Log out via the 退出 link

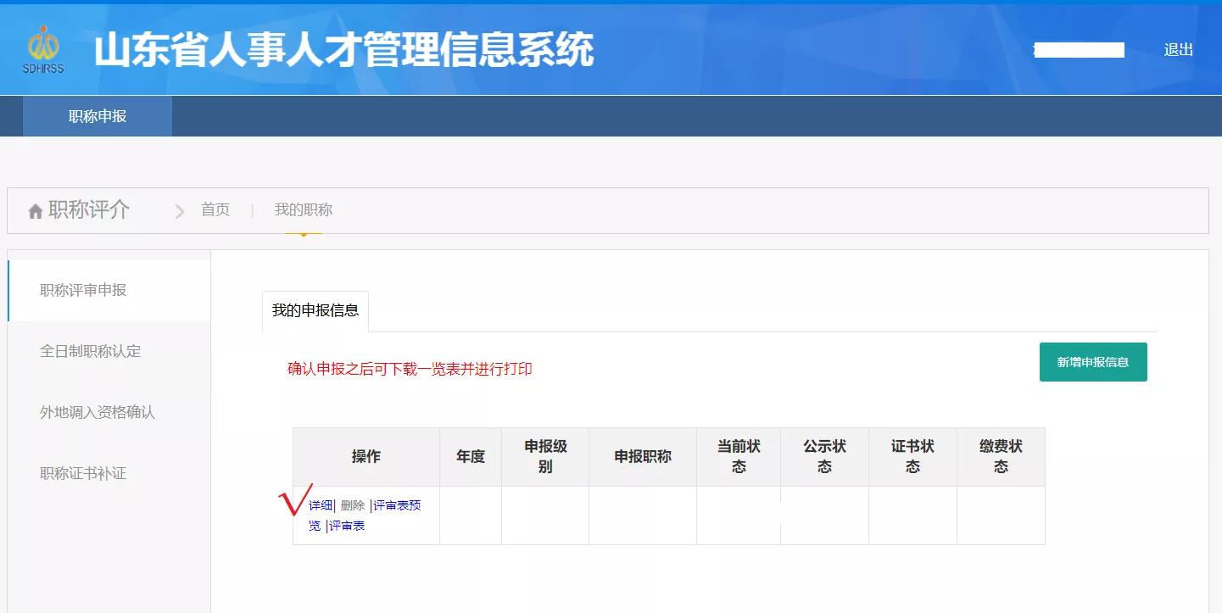click(x=1178, y=49)
